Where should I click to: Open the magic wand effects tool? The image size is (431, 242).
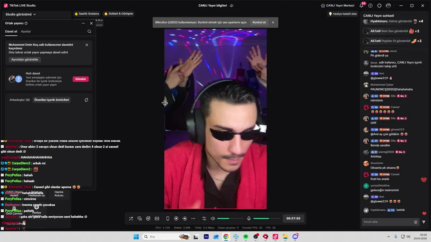[131, 218]
